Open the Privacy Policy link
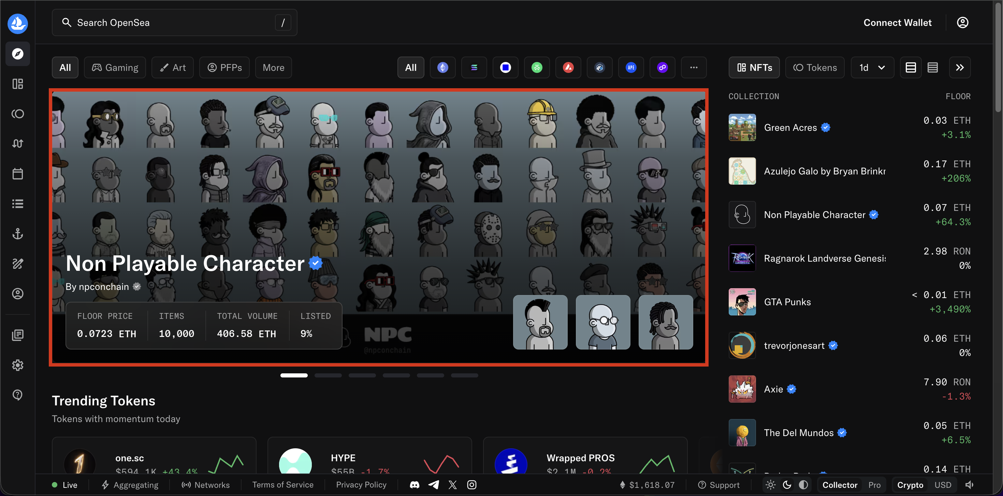Viewport: 1003px width, 496px height. pos(361,485)
